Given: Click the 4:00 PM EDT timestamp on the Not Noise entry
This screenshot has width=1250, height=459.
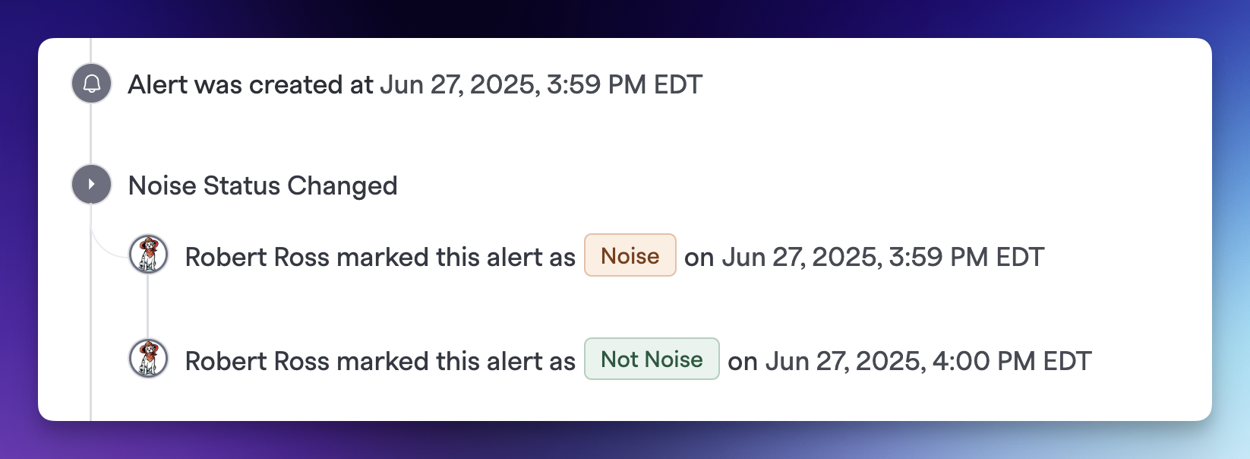Looking at the screenshot, I should [x=1012, y=361].
